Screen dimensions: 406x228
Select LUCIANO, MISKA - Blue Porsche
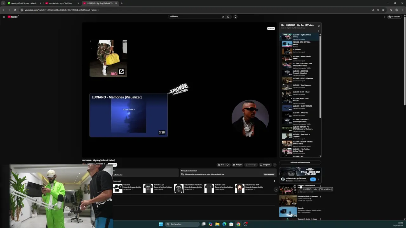pos(300,101)
